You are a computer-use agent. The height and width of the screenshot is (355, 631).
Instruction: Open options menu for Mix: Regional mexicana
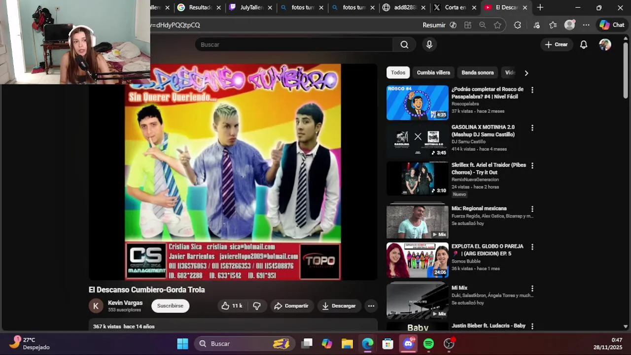point(532,209)
